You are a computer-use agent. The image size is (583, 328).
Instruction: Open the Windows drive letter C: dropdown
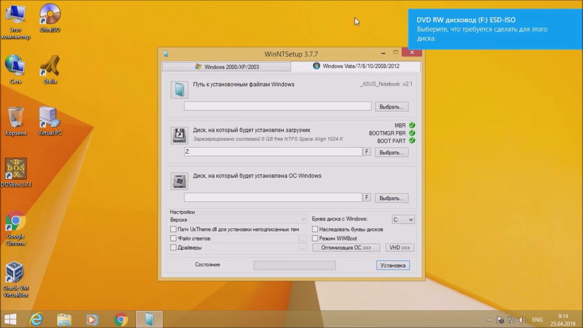point(403,220)
